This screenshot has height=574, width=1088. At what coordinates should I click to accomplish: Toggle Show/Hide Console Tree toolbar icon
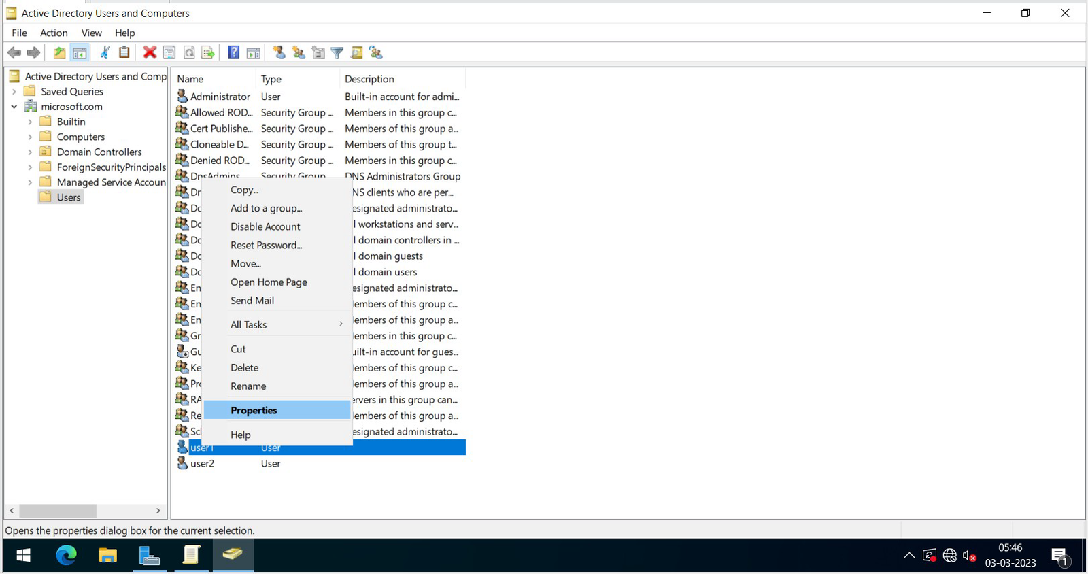(x=80, y=52)
